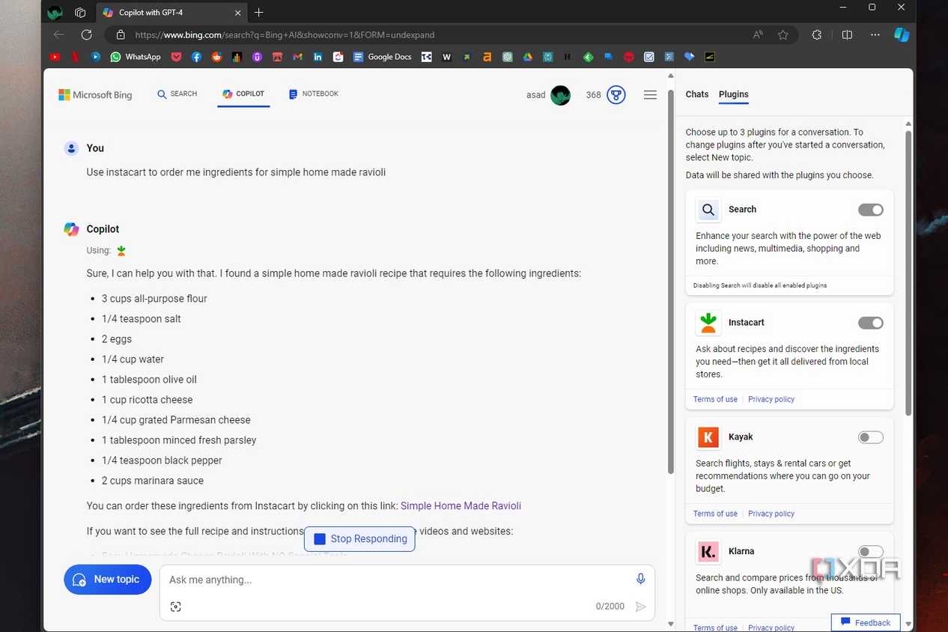Image resolution: width=948 pixels, height=632 pixels.
Task: Turn off the Instacart plugin toggle
Action: point(871,323)
